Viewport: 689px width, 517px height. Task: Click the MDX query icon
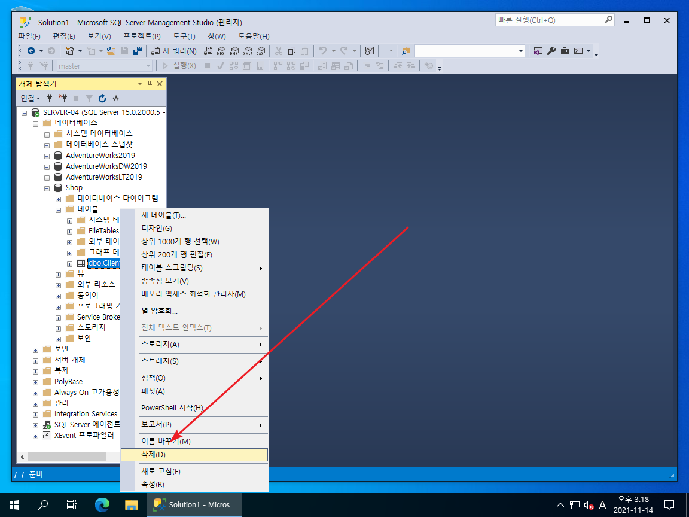221,51
